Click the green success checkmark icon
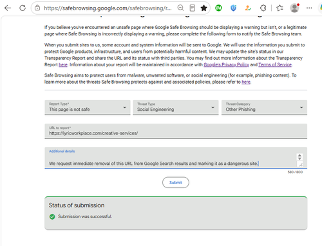Screen dimensions: 322x246 pyautogui.click(x=52, y=216)
